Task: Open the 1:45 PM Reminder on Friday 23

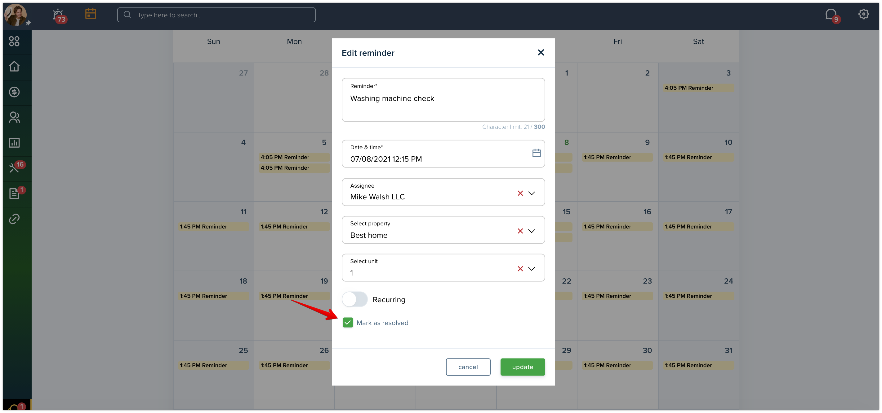Action: coord(617,296)
